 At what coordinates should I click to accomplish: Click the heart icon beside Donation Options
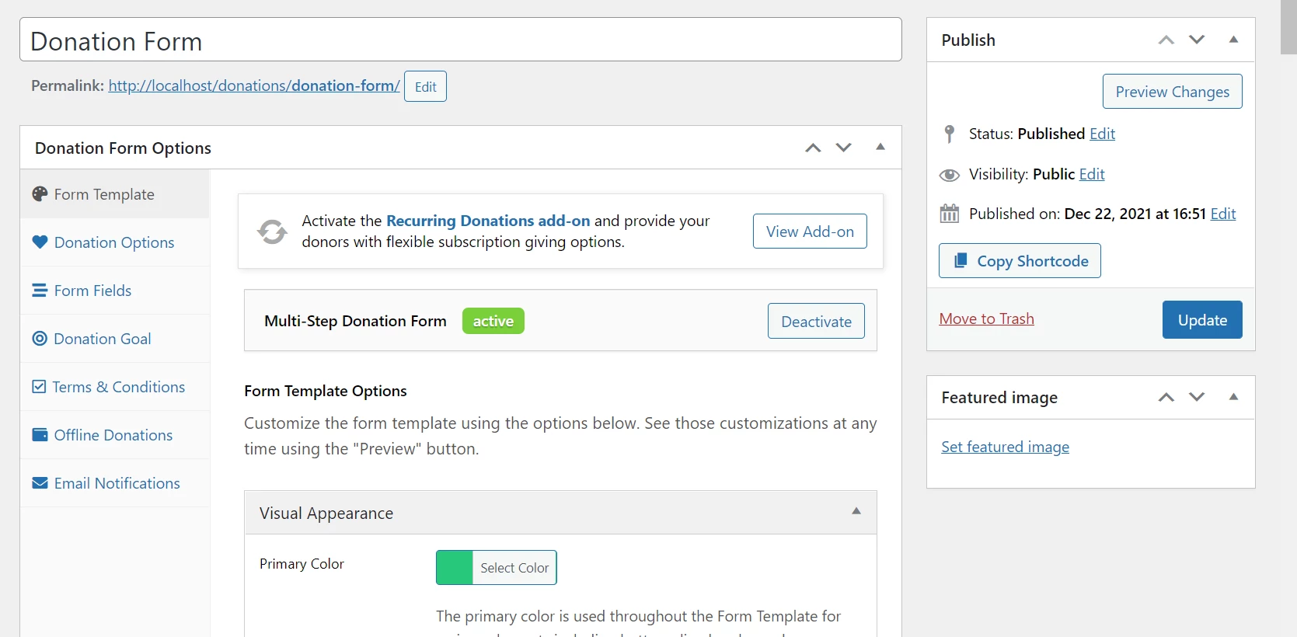click(x=40, y=242)
